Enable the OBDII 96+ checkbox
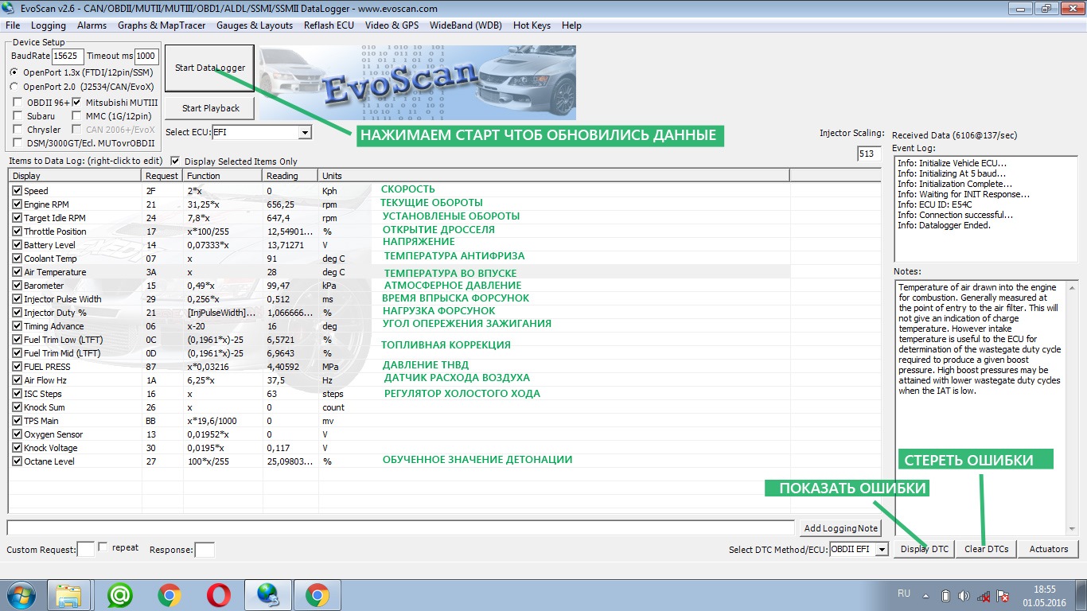This screenshot has height=611, width=1087. [18, 103]
